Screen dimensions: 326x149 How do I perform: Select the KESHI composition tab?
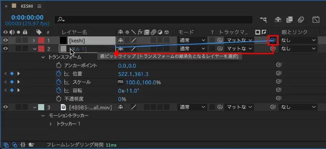pyautogui.click(x=27, y=6)
